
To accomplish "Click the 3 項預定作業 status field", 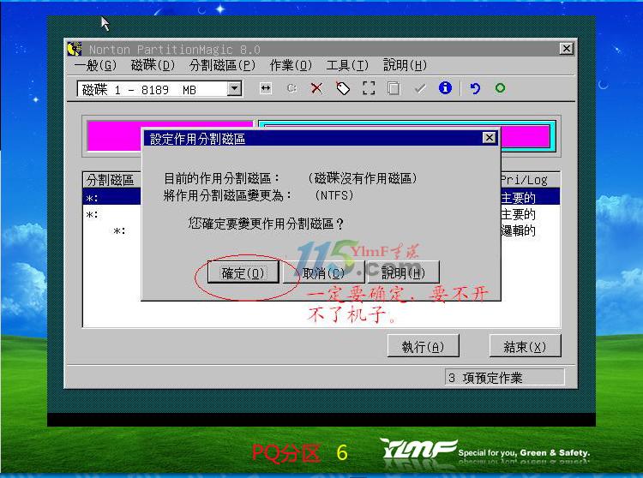I will [504, 377].
